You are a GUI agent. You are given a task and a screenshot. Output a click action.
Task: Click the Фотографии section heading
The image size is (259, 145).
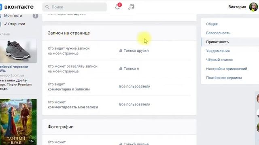pos(60,127)
